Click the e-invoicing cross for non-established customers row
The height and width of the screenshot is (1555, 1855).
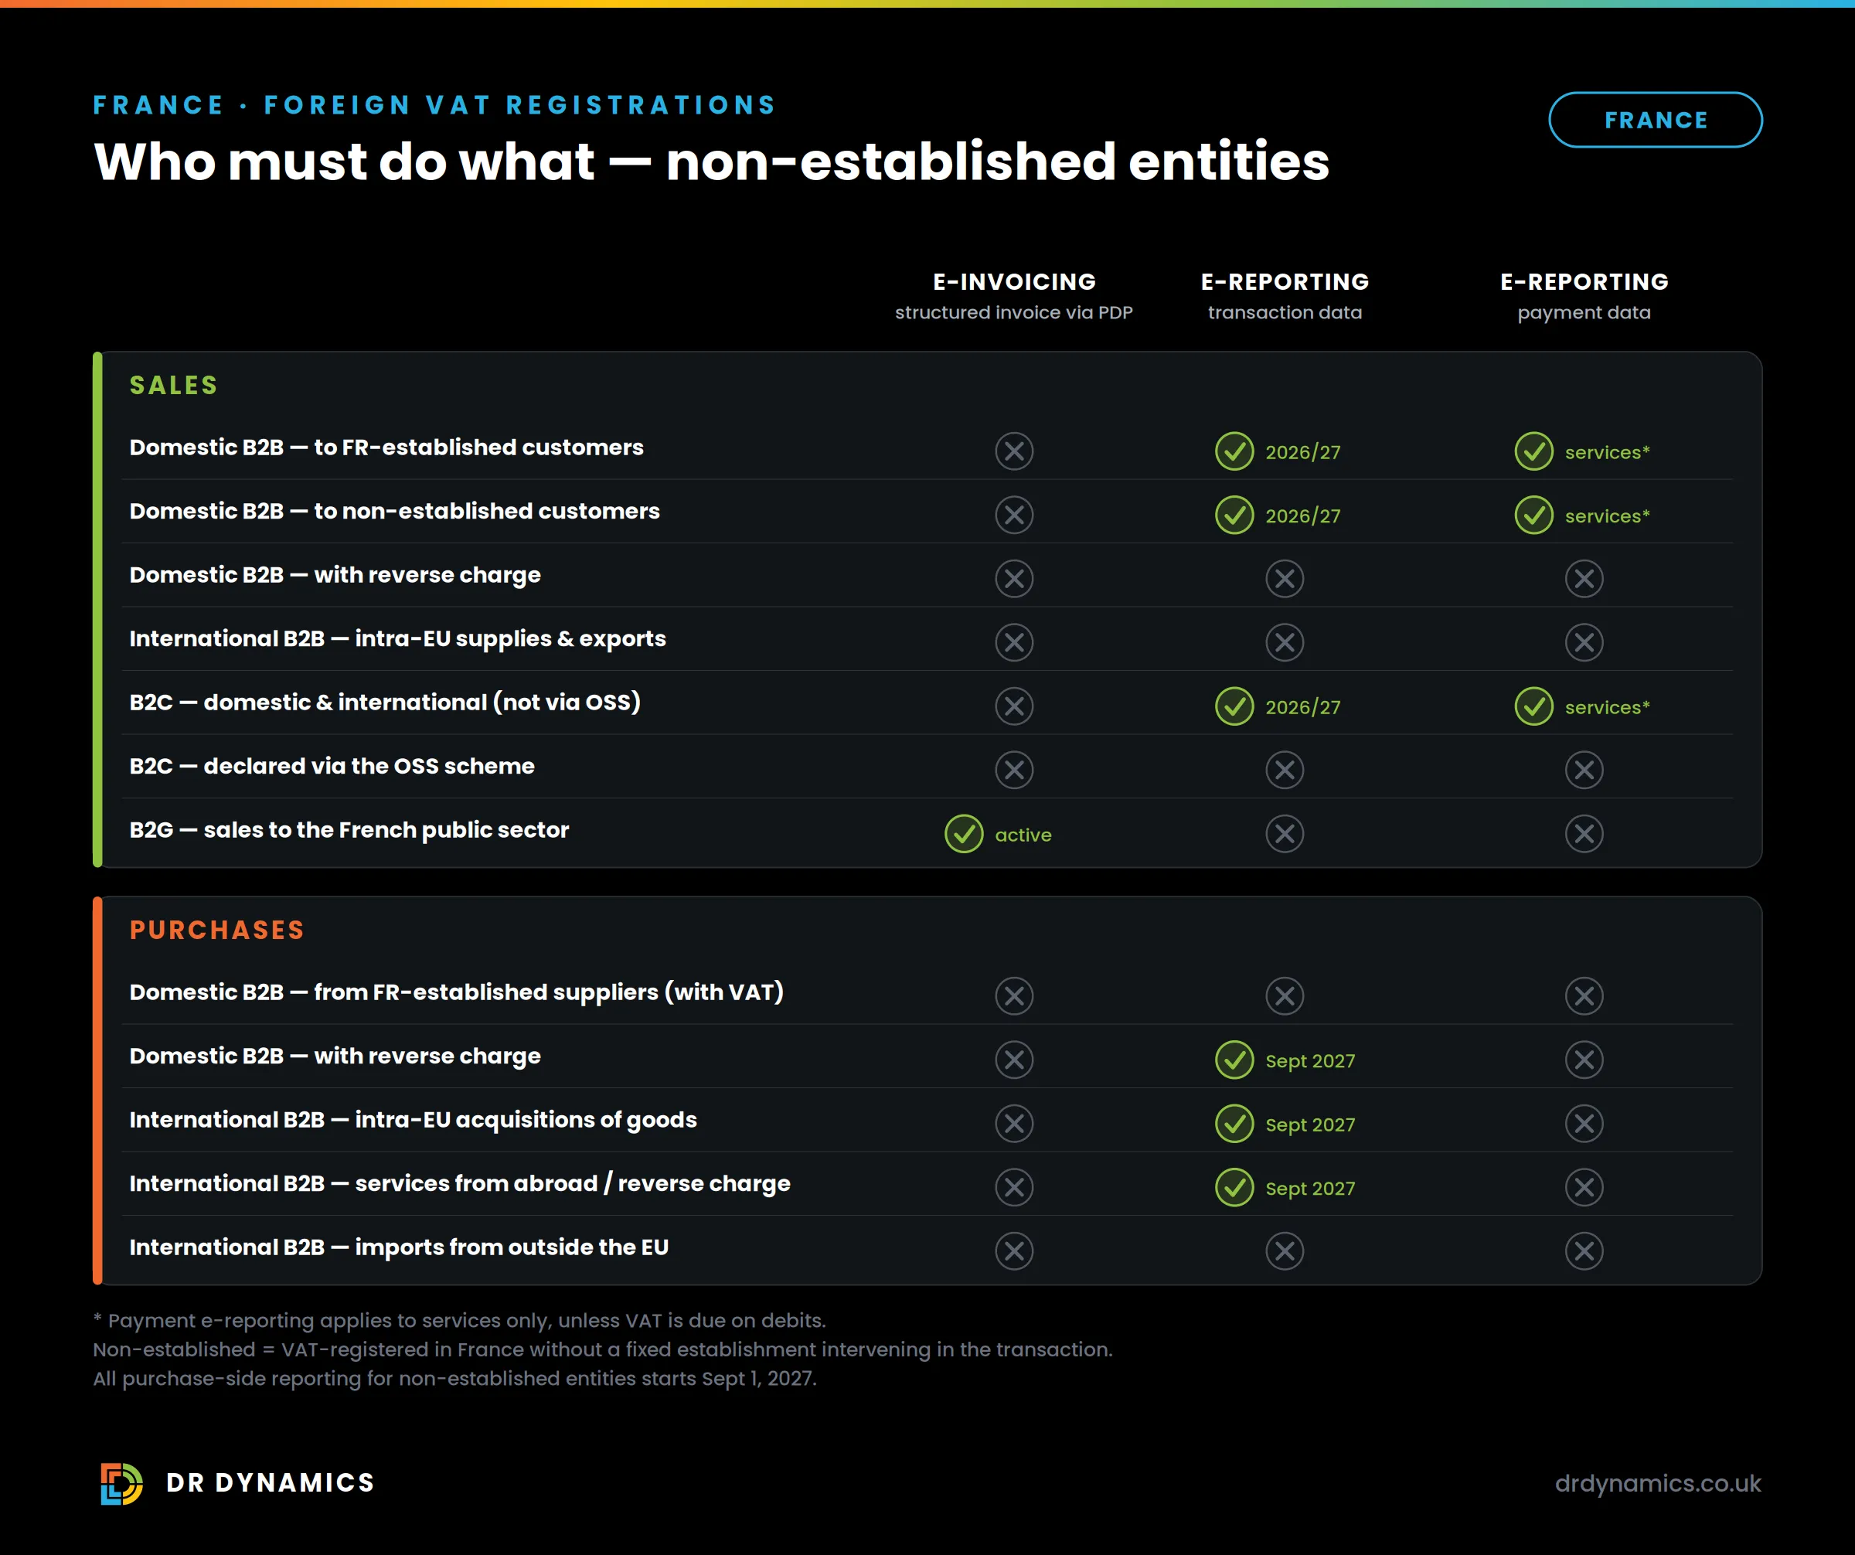(x=1014, y=515)
